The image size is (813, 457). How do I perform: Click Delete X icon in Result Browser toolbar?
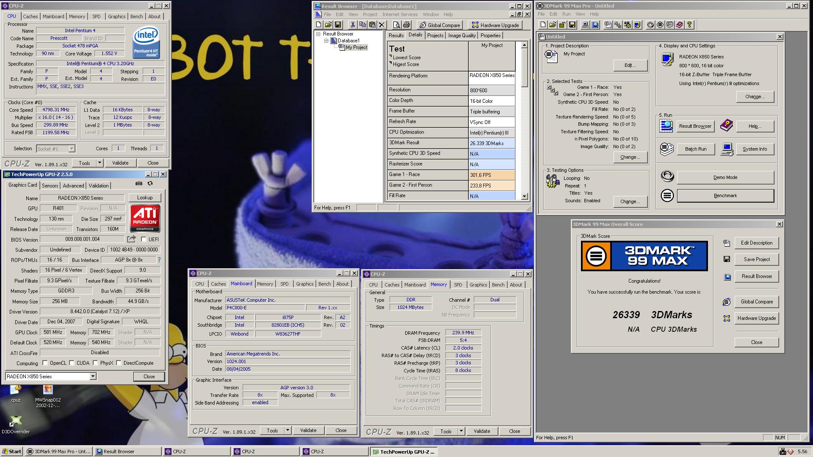(382, 25)
